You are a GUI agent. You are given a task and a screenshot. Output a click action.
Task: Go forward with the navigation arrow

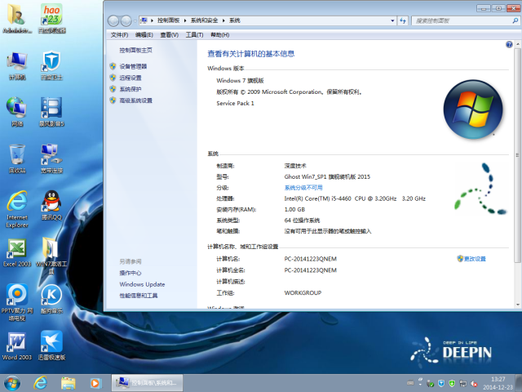click(x=126, y=21)
